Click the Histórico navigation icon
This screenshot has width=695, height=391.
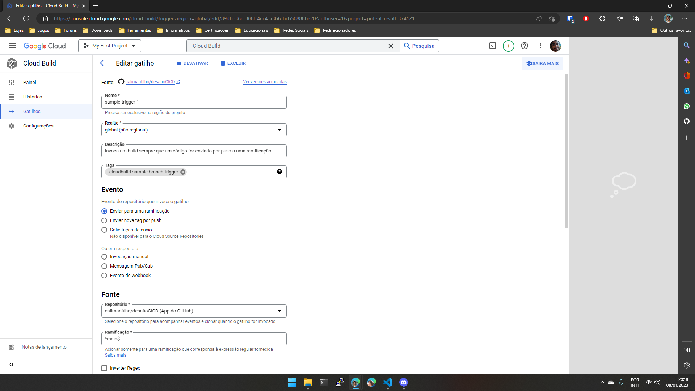click(x=12, y=96)
